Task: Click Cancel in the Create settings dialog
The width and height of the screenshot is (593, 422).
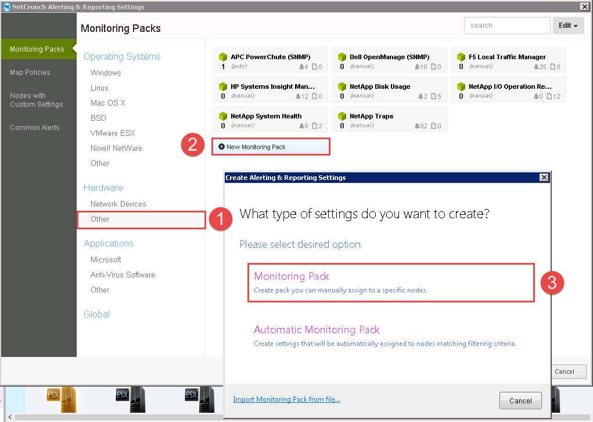Action: click(520, 401)
